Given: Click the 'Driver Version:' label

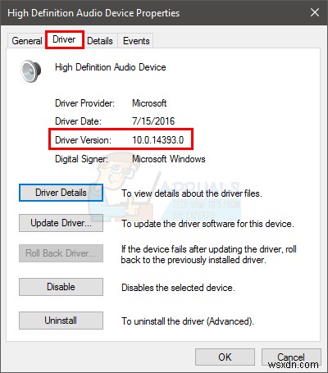Looking at the screenshot, I should click(83, 140).
